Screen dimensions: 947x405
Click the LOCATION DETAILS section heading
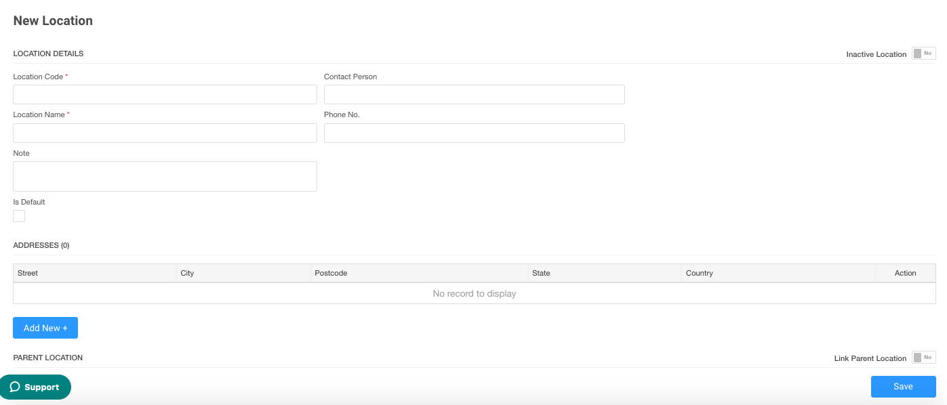[x=48, y=54]
